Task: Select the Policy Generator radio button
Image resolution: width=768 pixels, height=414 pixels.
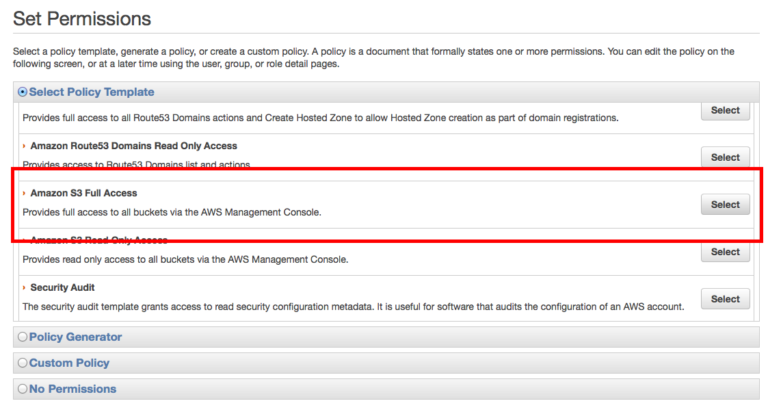Action: pyautogui.click(x=23, y=337)
